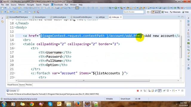Minimize the Console view
Image resolution: width=191 pixels, height=107 pixels.
tap(179, 91)
